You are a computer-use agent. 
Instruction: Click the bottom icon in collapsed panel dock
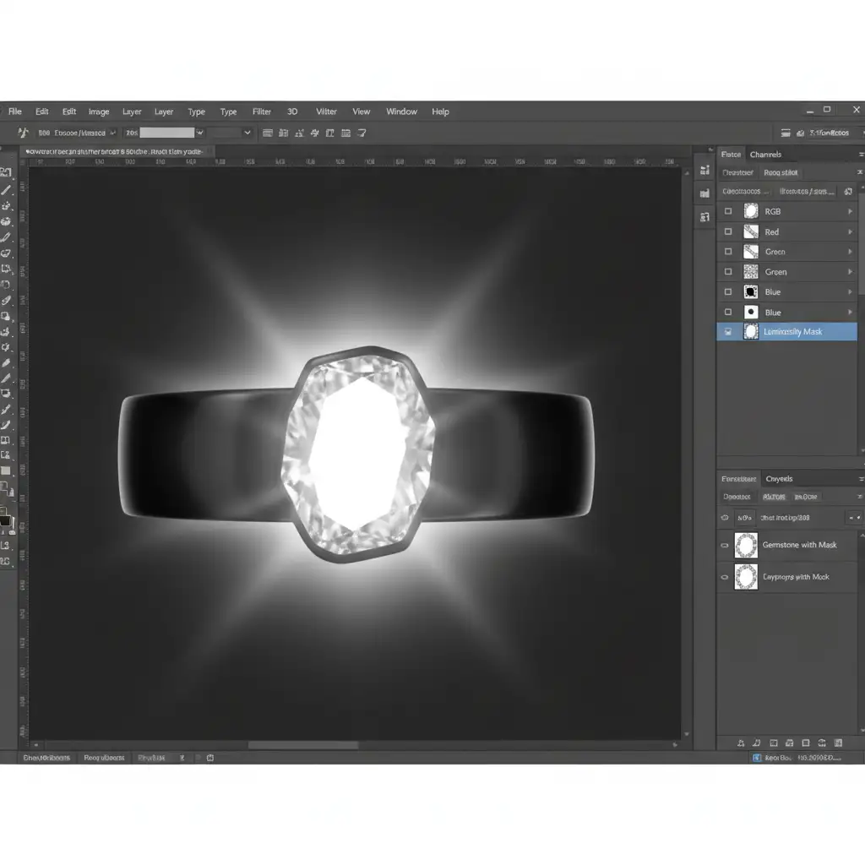(705, 217)
